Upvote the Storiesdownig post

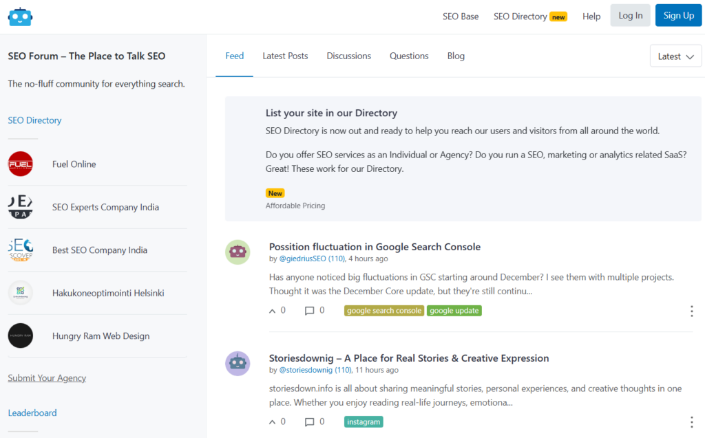pos(273,422)
